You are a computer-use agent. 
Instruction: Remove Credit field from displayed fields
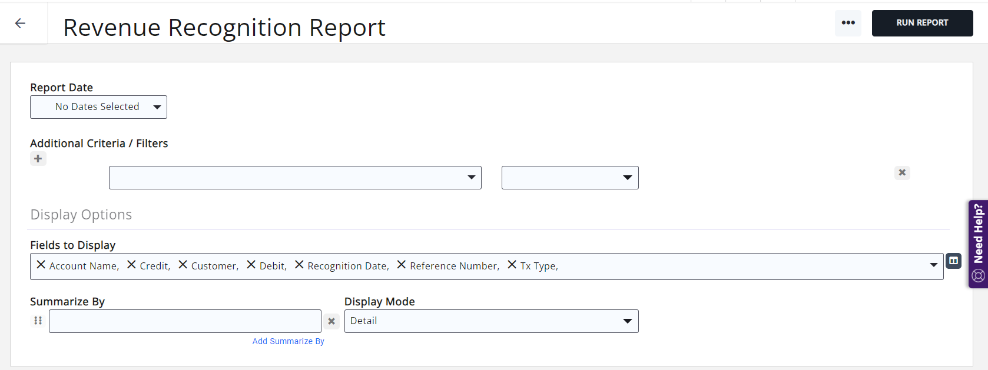[131, 265]
